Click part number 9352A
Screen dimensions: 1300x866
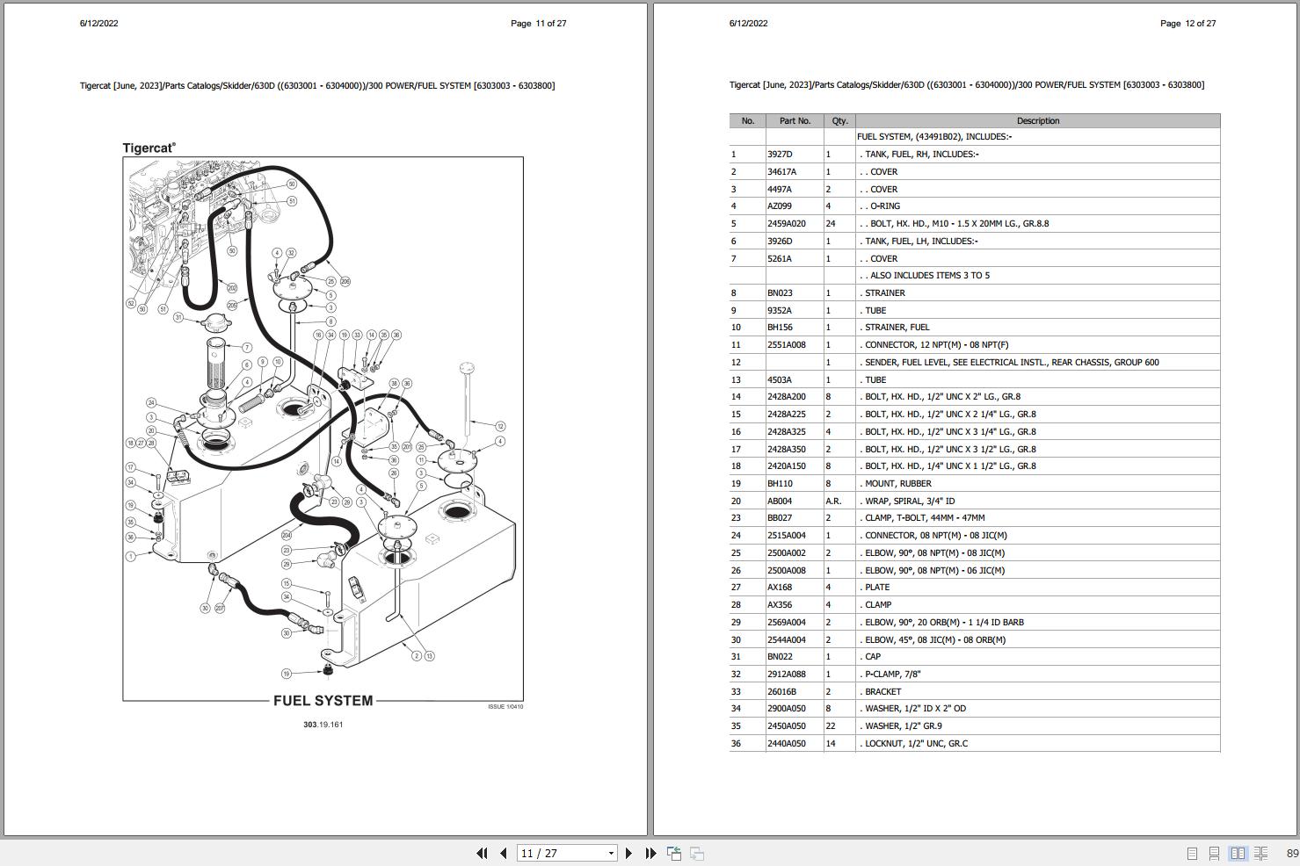[x=780, y=311]
